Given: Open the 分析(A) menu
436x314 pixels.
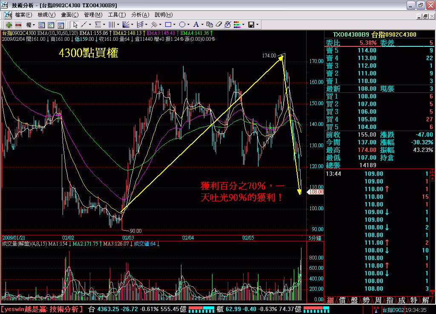Looking at the screenshot, I should (140, 15).
